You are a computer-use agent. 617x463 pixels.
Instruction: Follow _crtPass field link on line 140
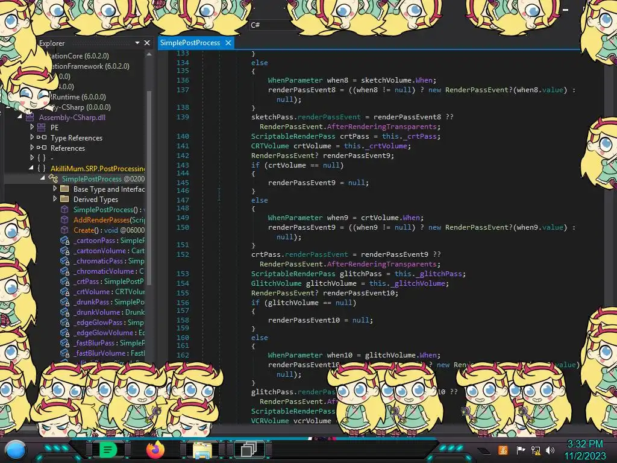click(x=420, y=136)
